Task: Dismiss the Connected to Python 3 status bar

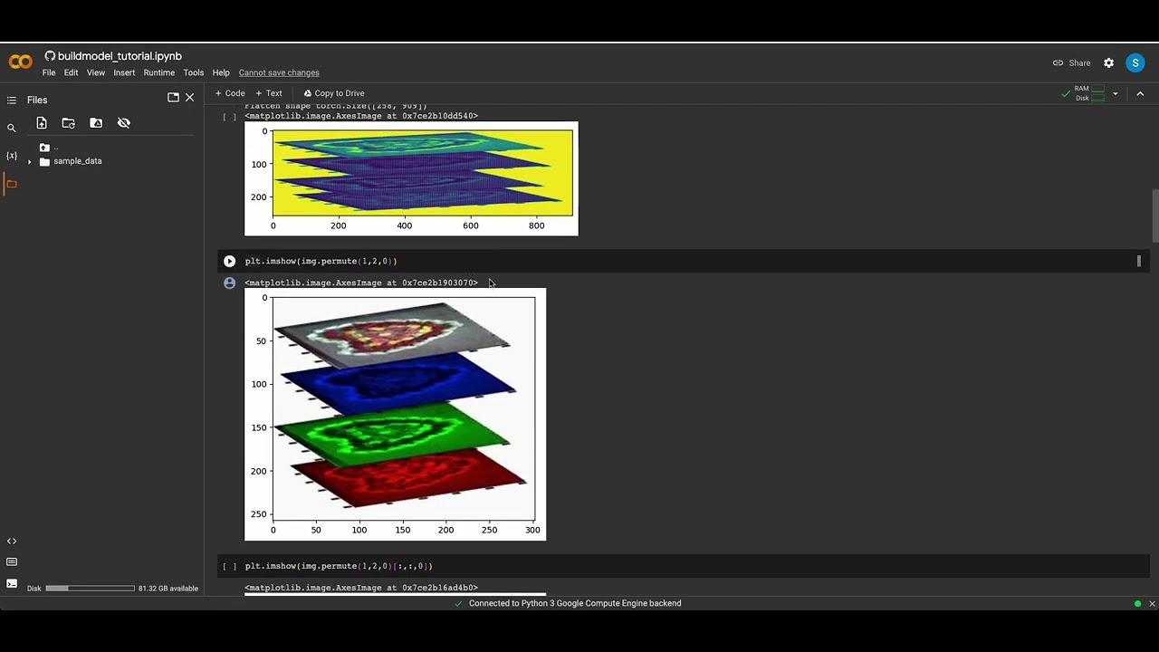Action: pyautogui.click(x=1152, y=604)
